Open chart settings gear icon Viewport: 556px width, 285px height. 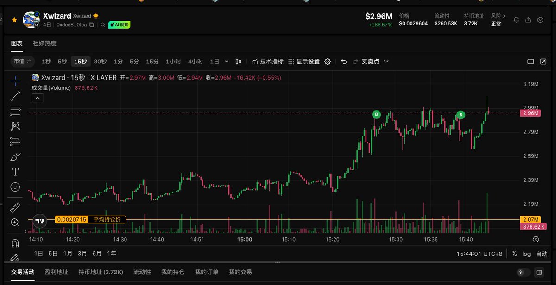[x=328, y=62]
